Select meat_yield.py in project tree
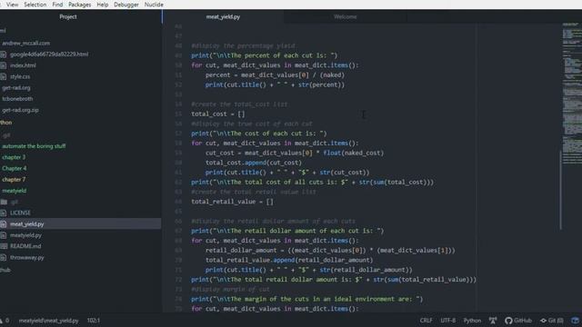Image resolution: width=582 pixels, height=327 pixels. pyautogui.click(x=26, y=224)
